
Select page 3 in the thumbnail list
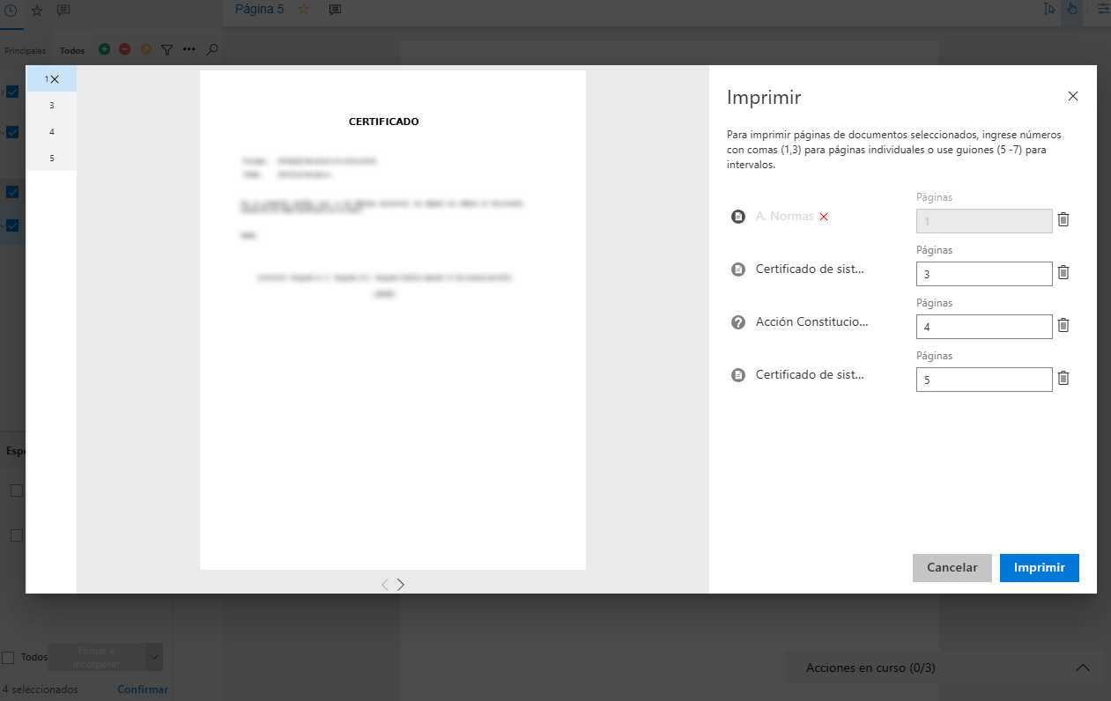click(x=52, y=106)
